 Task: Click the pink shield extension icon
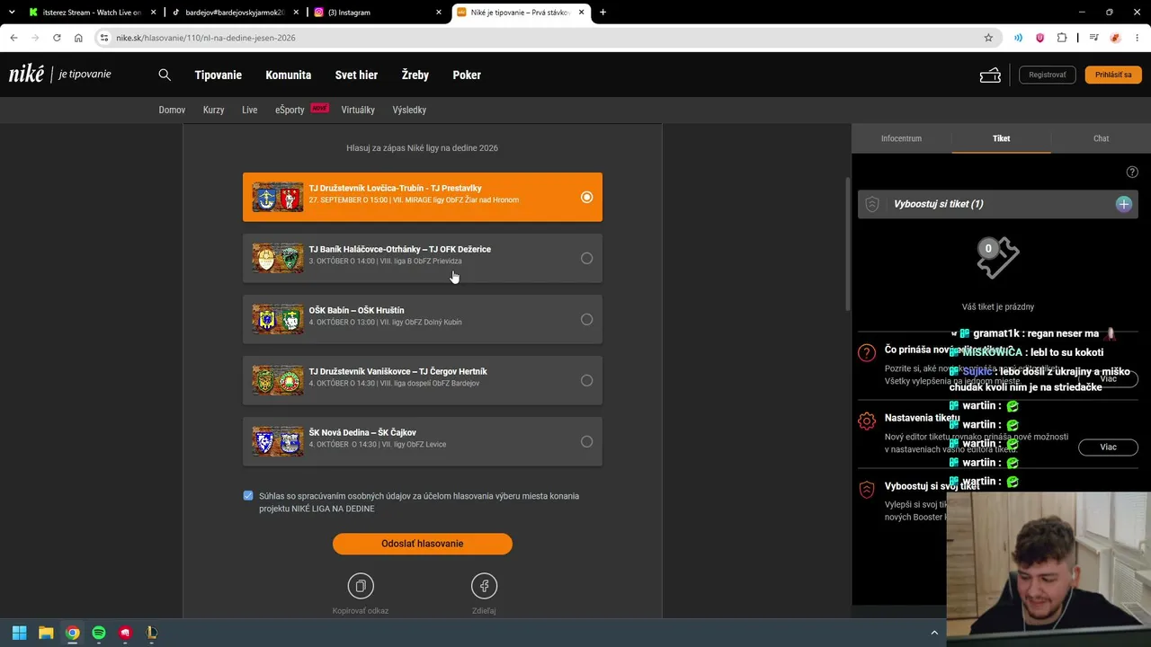(x=1040, y=38)
